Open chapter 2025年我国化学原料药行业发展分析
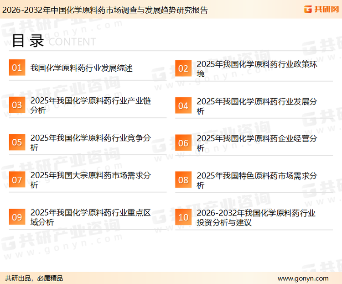The height and width of the screenshot is (284, 342). (x=257, y=106)
